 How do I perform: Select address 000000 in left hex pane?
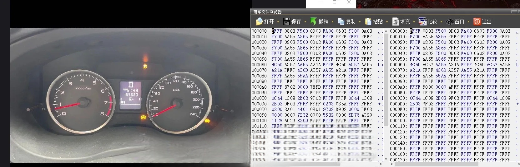point(260,31)
